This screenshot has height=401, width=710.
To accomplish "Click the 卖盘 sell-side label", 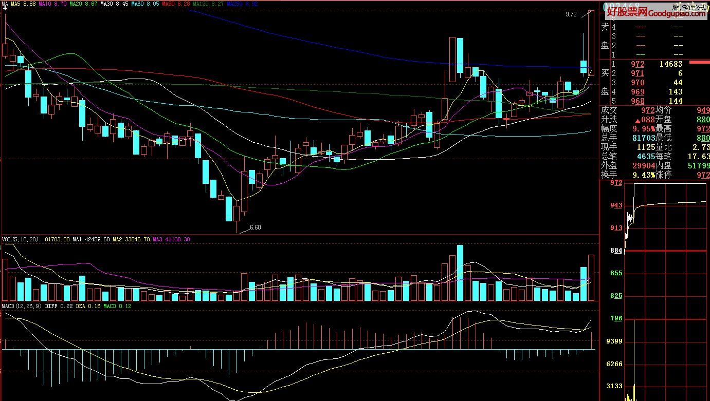I will pyautogui.click(x=605, y=36).
